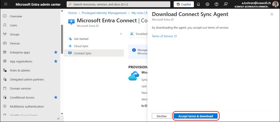
Task: Click the Troubleshoot toolbar button
Action: [139, 34]
